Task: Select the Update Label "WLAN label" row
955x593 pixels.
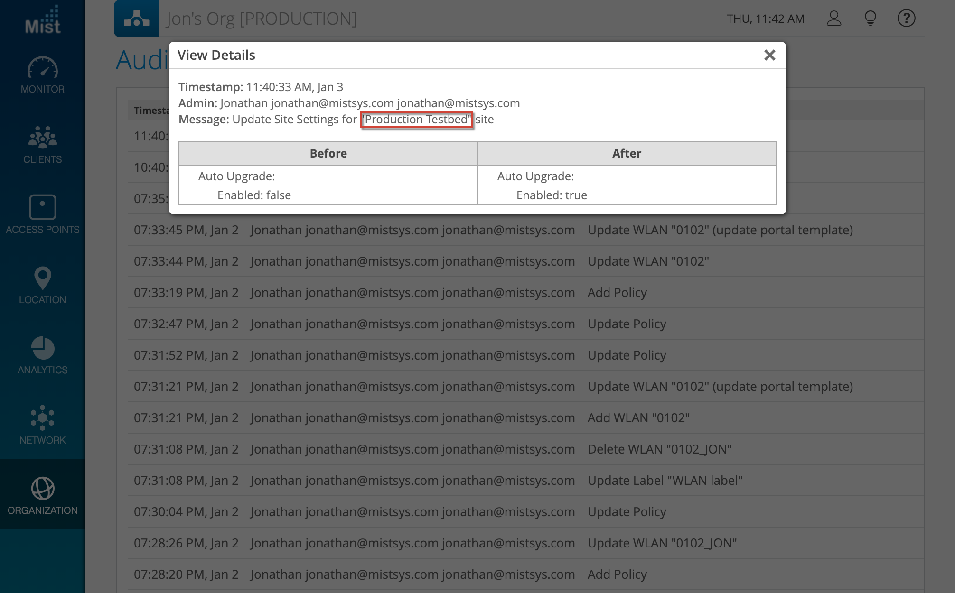Action: (665, 481)
